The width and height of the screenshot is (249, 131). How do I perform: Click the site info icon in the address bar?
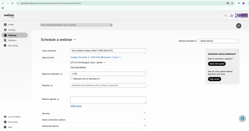tap(18, 3)
